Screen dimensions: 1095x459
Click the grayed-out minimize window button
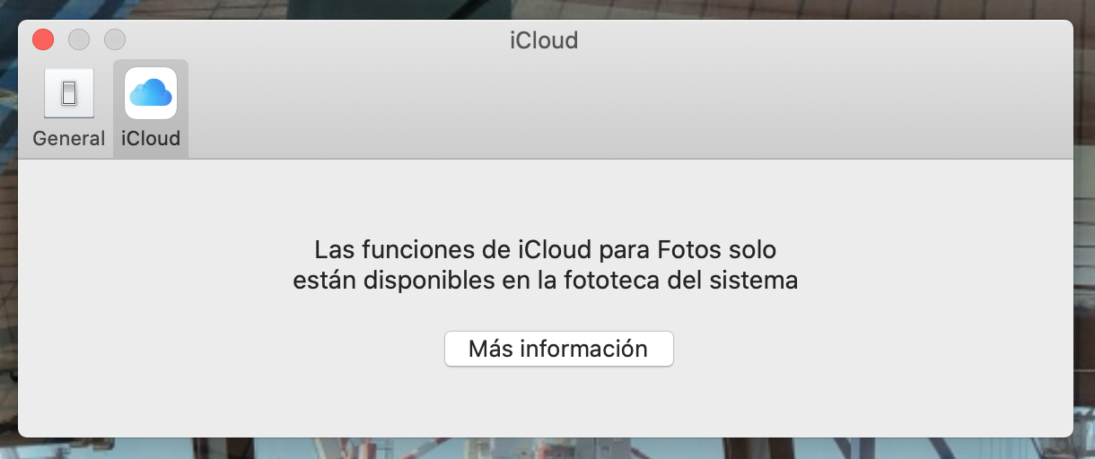tap(79, 40)
